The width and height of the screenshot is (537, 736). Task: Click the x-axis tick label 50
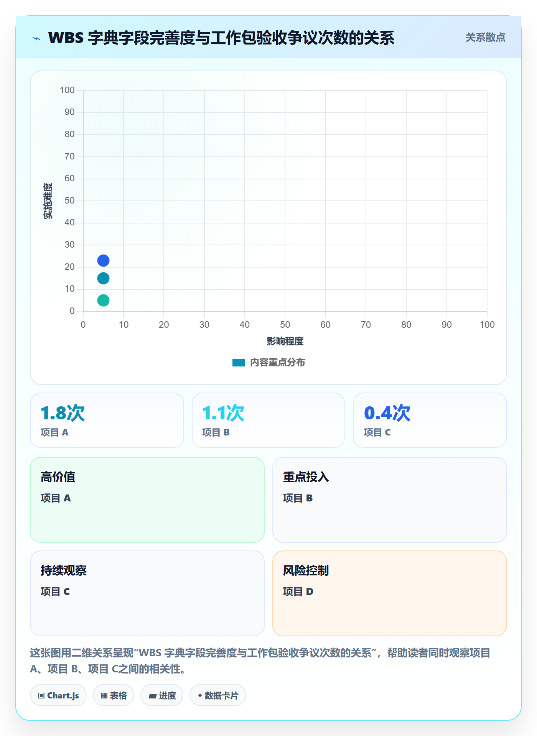click(285, 325)
